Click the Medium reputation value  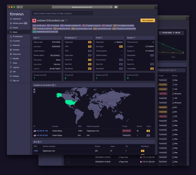click(x=118, y=42)
